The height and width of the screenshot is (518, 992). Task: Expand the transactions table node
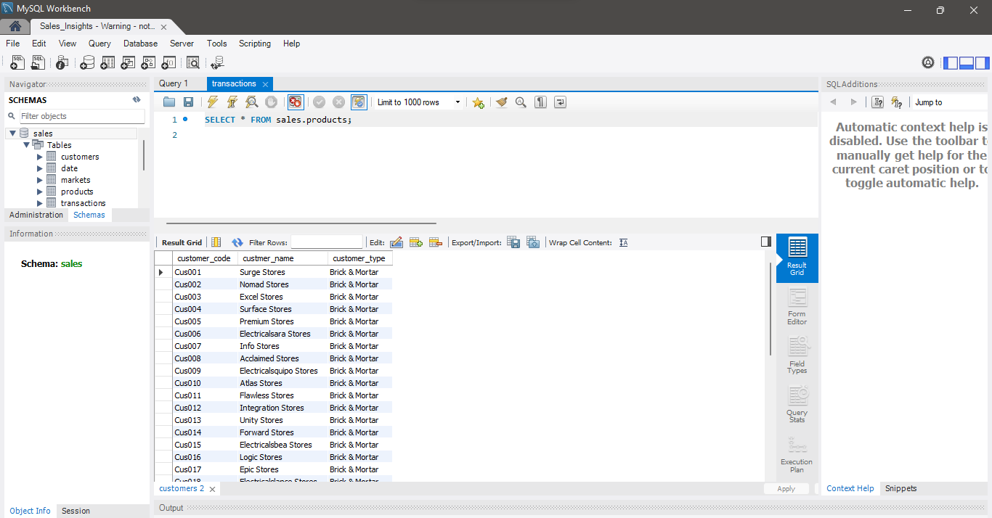point(40,203)
